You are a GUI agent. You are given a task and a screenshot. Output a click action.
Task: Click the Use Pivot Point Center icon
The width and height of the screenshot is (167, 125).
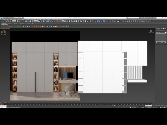[x=39, y=21]
